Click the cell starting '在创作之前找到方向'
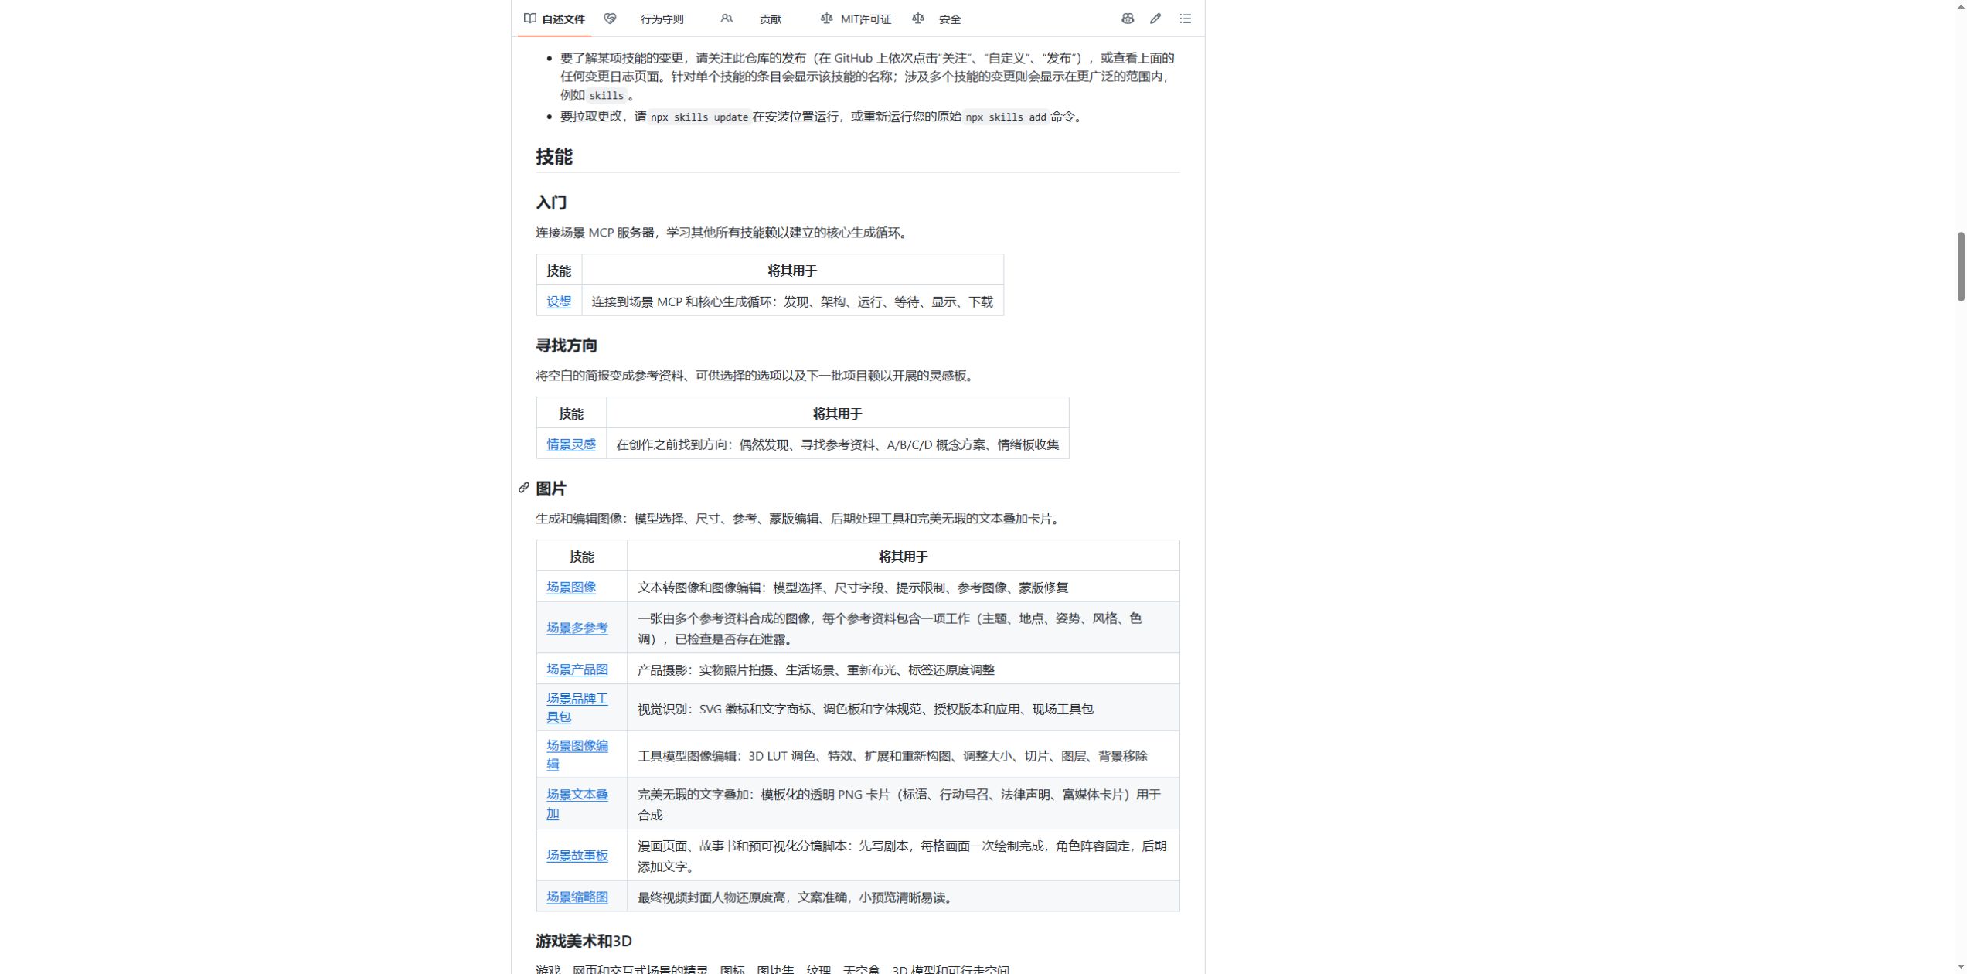The image size is (1967, 974). (x=838, y=444)
